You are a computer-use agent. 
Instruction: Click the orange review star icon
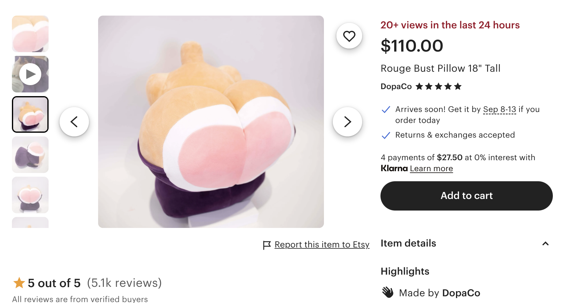click(19, 283)
